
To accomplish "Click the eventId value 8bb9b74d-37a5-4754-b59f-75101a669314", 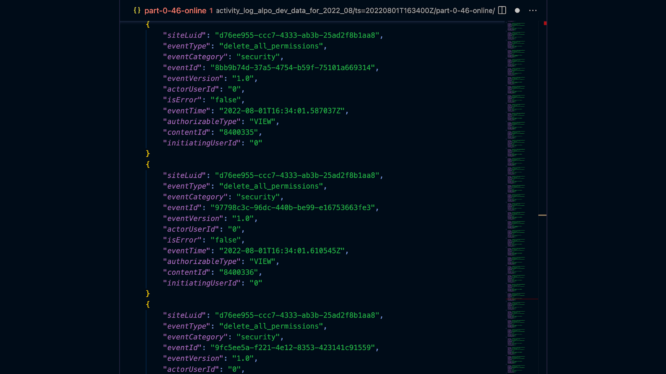I will pos(293,68).
